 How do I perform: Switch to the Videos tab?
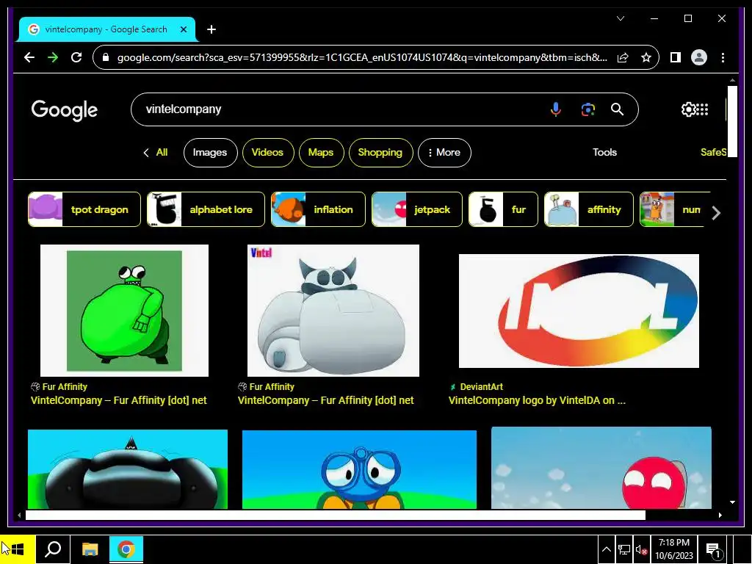click(x=267, y=153)
